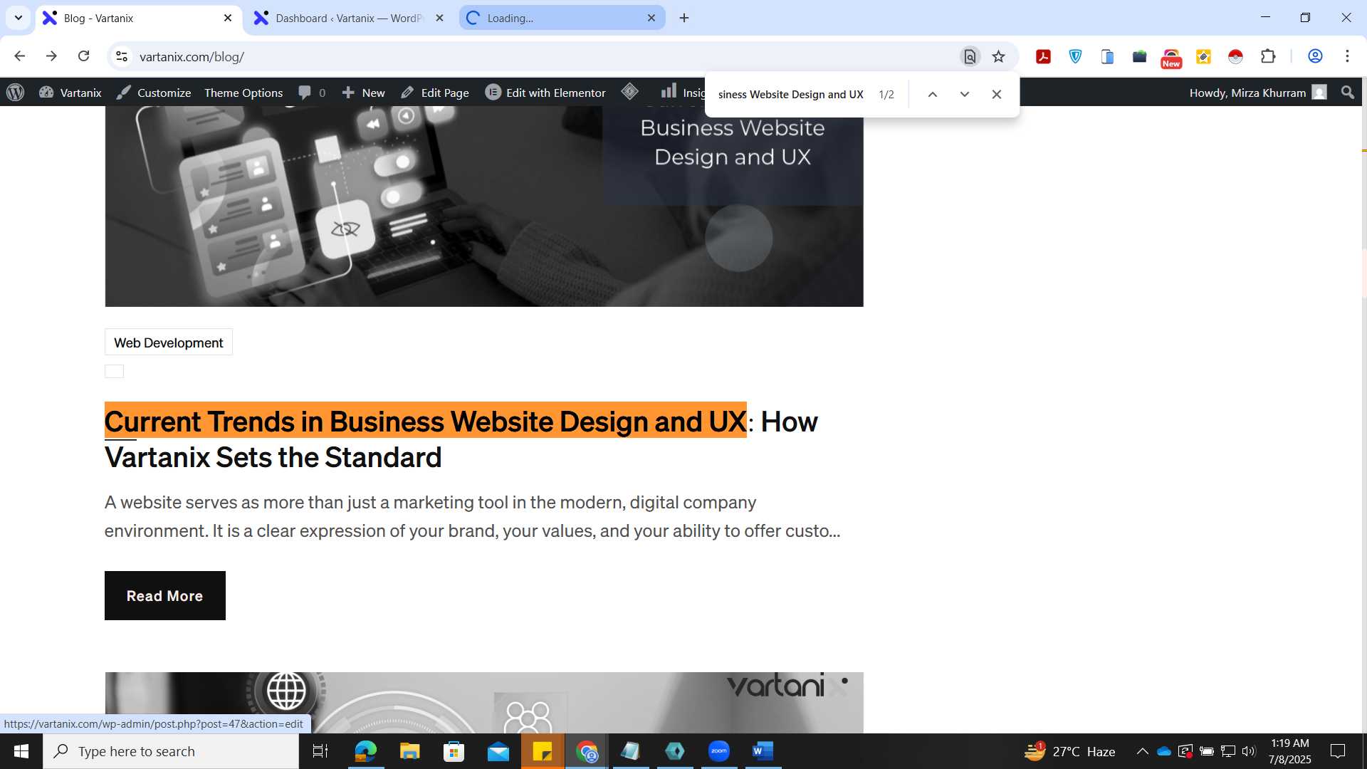
Task: Click Edit Page in admin bar
Action: [434, 93]
